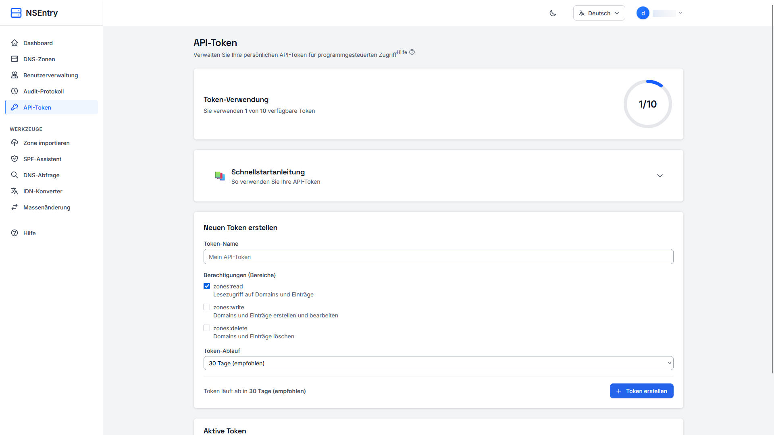Viewport: 774px width, 435px height.
Task: Enable the zones:write permission checkbox
Action: coord(207,307)
